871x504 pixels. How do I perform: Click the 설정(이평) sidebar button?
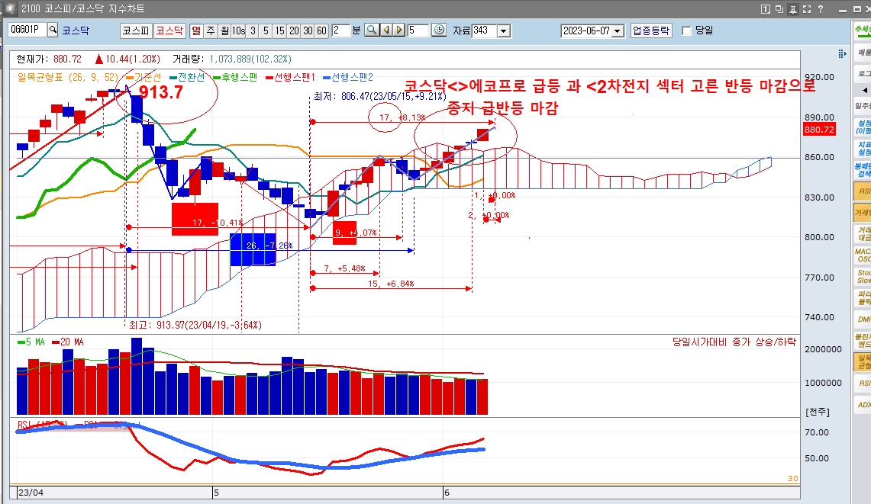tap(863, 127)
